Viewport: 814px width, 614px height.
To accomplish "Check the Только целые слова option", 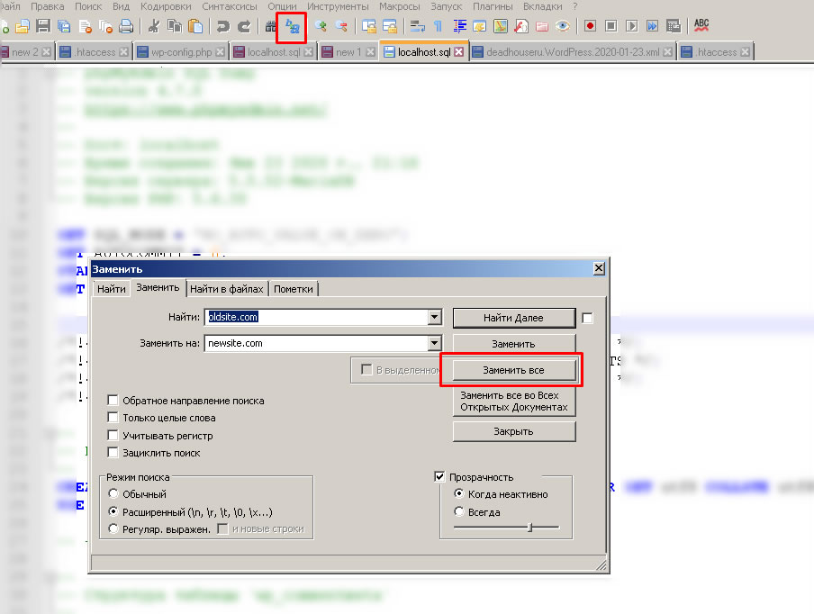I will (113, 418).
